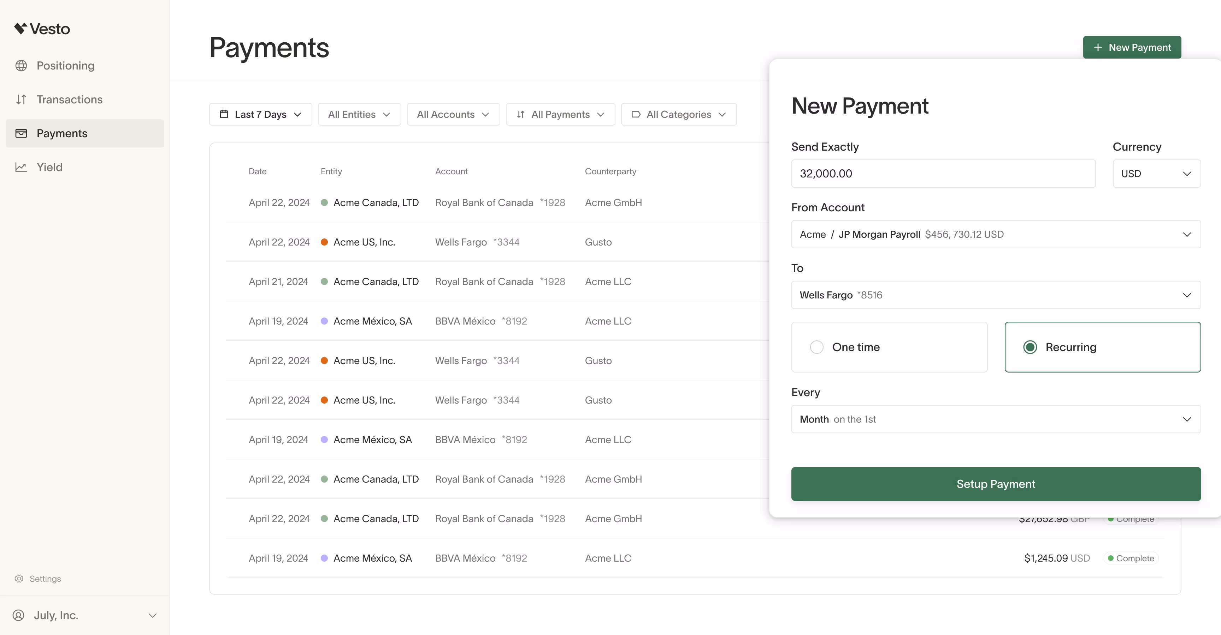Select Payments in the sidebar

(84, 133)
